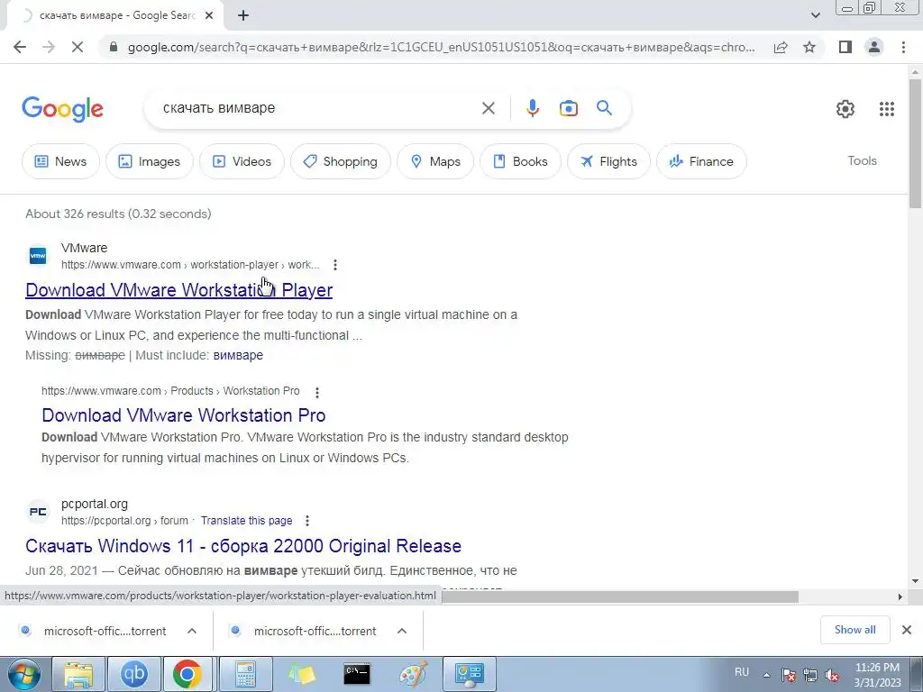Open Command Prompt from taskbar
Viewport: 923px width, 692px height.
coord(357,674)
